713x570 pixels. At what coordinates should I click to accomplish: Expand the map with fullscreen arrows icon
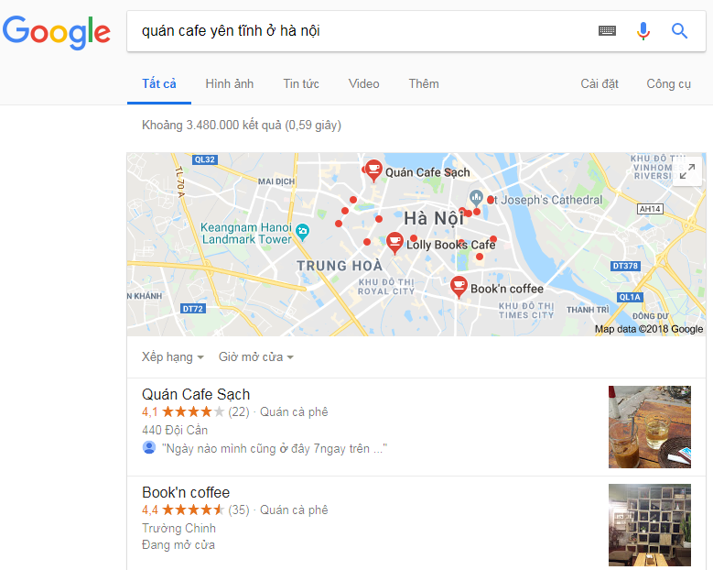(687, 171)
